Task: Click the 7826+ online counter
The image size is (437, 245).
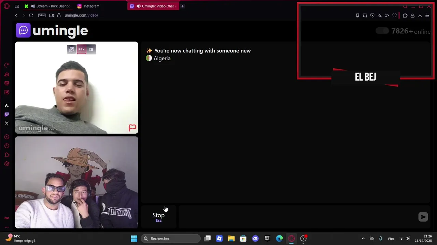Action: (411, 31)
